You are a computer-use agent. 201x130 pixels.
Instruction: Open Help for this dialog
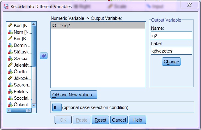(x=137, y=120)
